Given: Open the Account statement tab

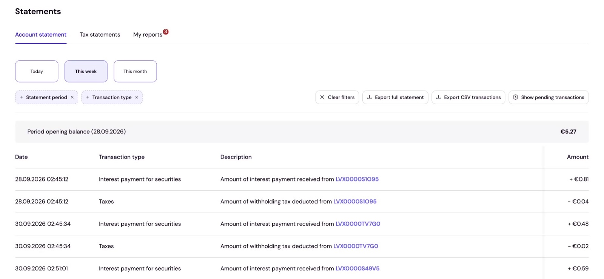Looking at the screenshot, I should tap(41, 34).
